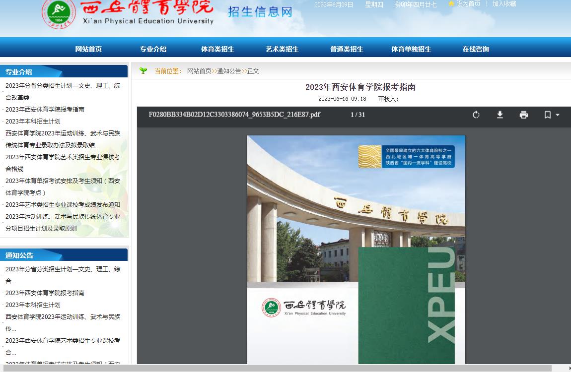Screen dimensions: 571x372
Task: Click the university logo emblem in header
Action: 59,13
